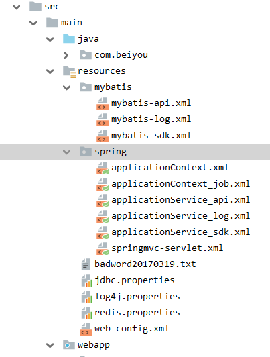Click the mybatis-sdk.xml file icon
270x357 pixels.
(103, 136)
